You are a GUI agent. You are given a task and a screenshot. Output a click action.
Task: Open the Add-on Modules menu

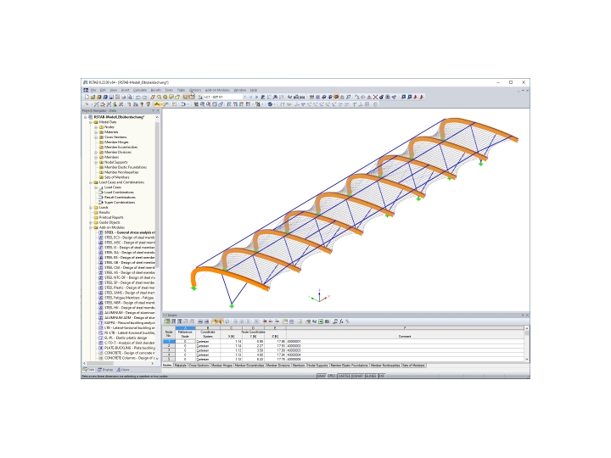217,90
